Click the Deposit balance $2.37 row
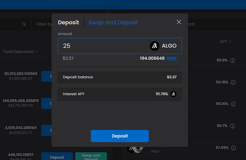 point(120,77)
